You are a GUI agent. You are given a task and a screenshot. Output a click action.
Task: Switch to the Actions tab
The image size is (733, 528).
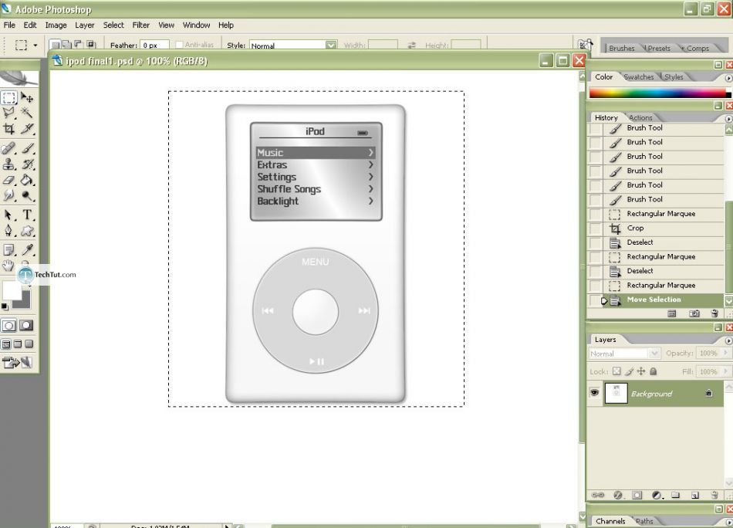(640, 118)
